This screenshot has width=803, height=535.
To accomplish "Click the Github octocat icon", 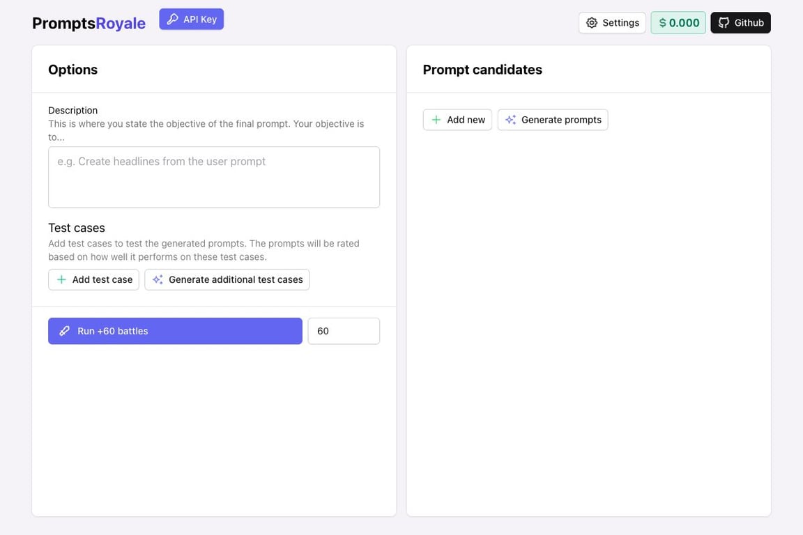I will 724,23.
